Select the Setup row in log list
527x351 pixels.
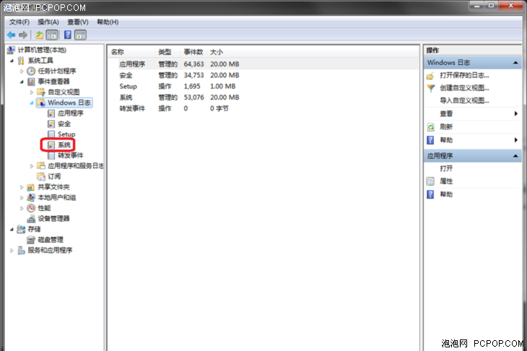click(x=263, y=87)
